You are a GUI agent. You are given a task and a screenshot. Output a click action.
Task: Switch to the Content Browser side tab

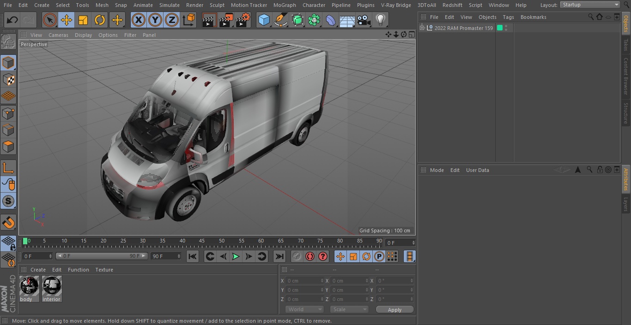pos(626,77)
